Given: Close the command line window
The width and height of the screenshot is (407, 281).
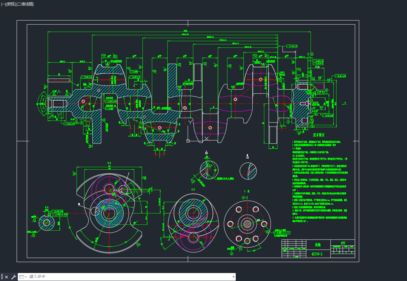Looking at the screenshot, I should [x=6, y=277].
